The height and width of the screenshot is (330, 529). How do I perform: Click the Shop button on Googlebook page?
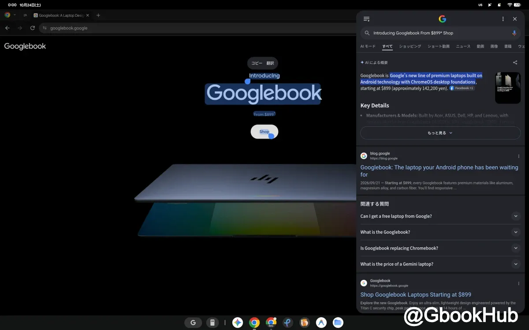pos(264,132)
